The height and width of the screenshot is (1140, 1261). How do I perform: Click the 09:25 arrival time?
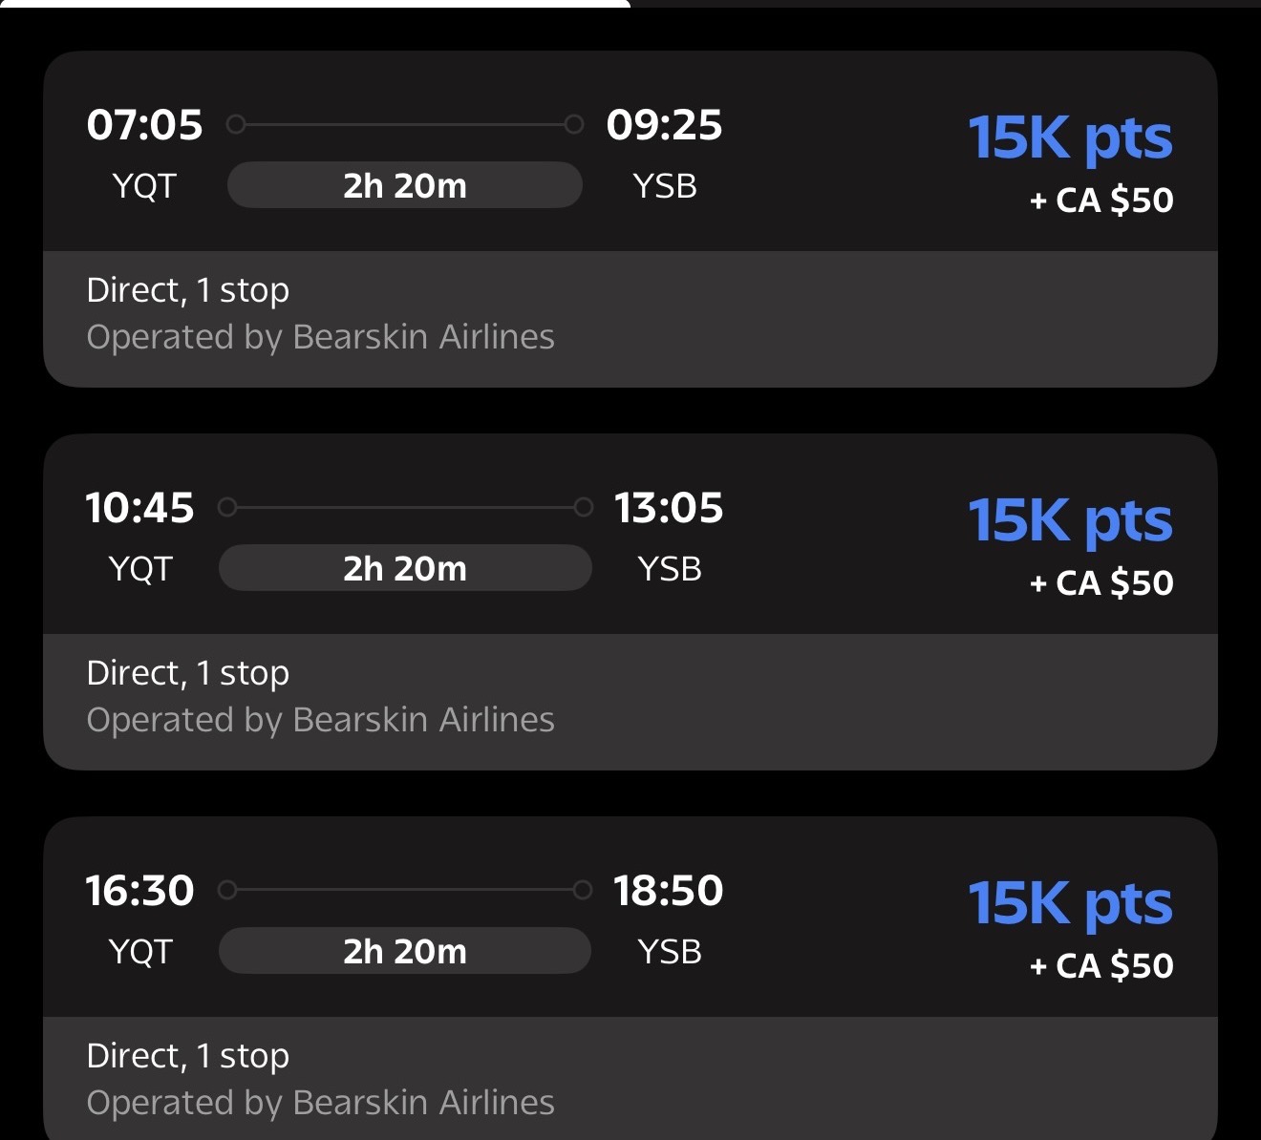664,125
